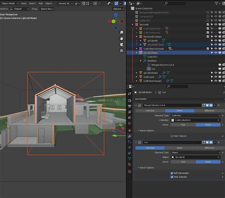This screenshot has height=198, width=225.
Task: Click the pan view hand icon
Action: tap(122, 38)
